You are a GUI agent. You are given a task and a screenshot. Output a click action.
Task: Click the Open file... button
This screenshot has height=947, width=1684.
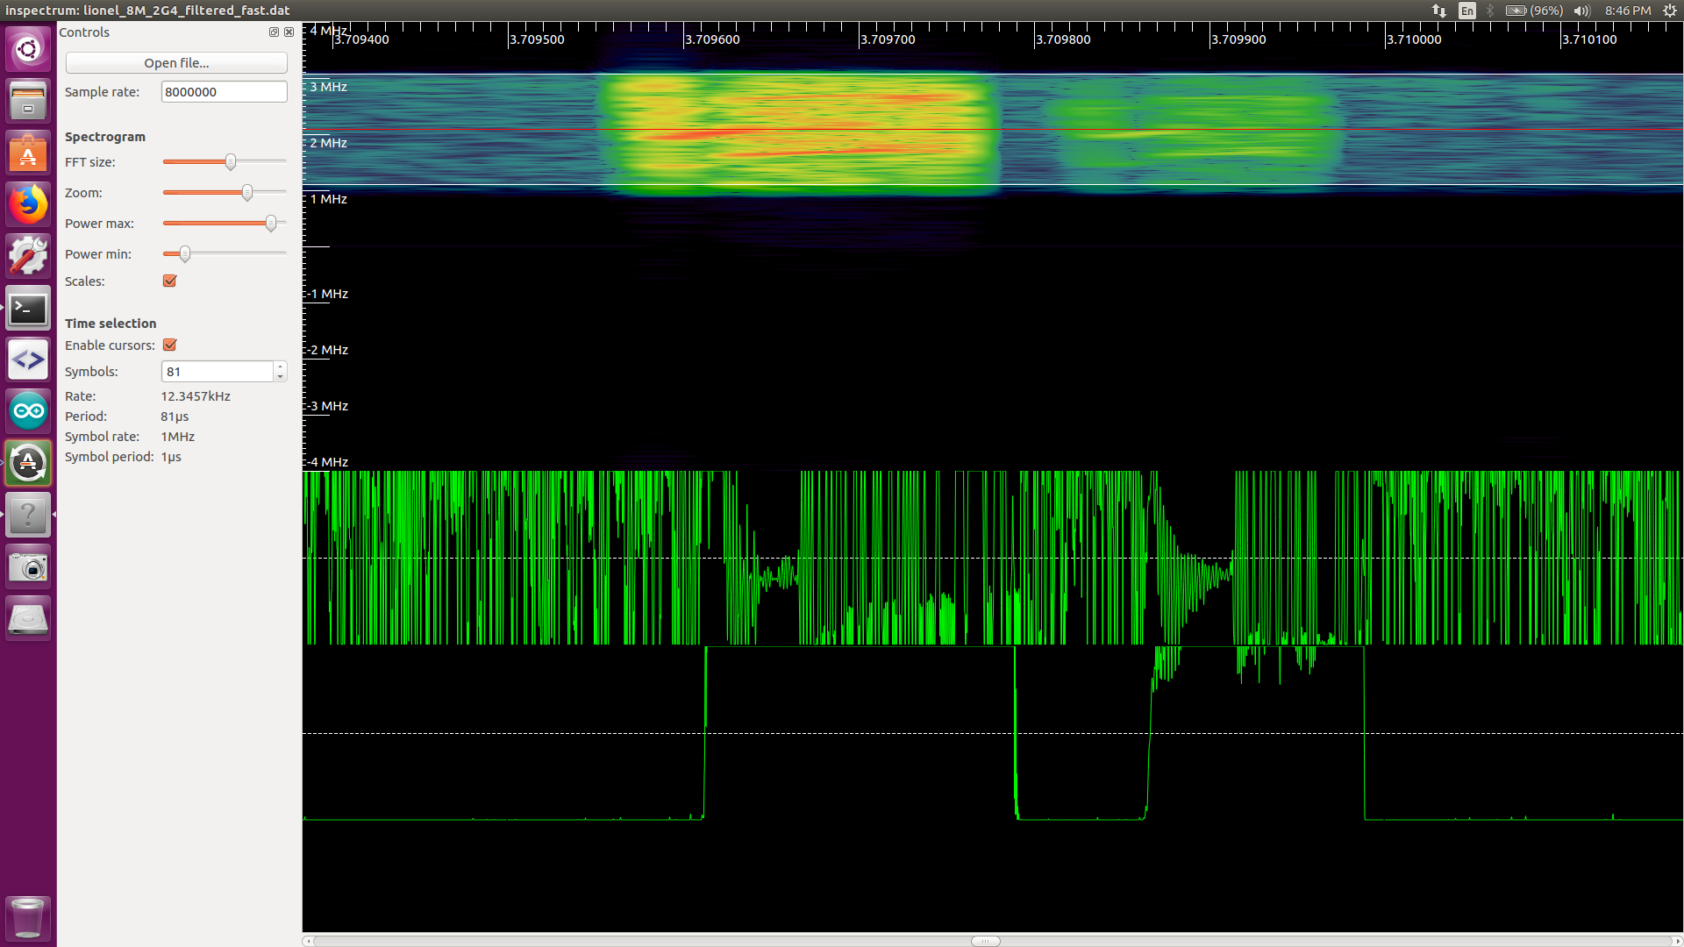176,63
